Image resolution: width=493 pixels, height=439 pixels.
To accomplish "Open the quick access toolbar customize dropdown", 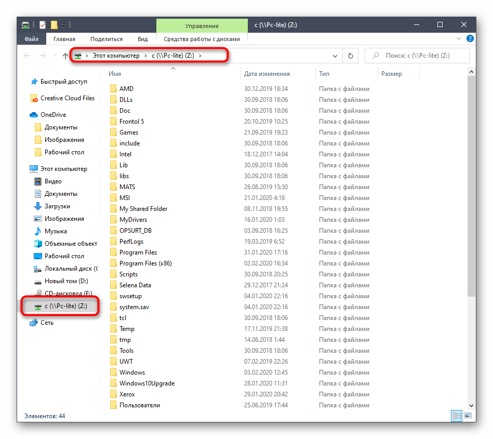I will tap(63, 25).
